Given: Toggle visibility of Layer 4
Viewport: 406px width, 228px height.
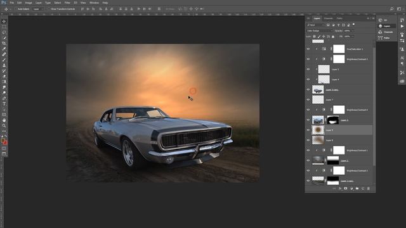Looking at the screenshot, I should coord(308,79).
